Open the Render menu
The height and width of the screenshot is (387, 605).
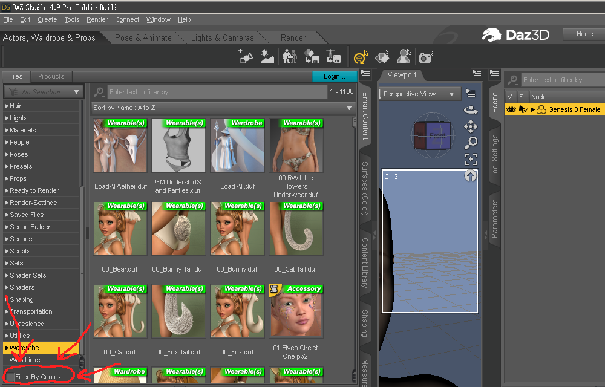click(97, 19)
